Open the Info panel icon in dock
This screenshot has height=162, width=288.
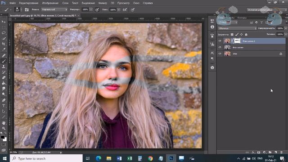click(x=212, y=27)
